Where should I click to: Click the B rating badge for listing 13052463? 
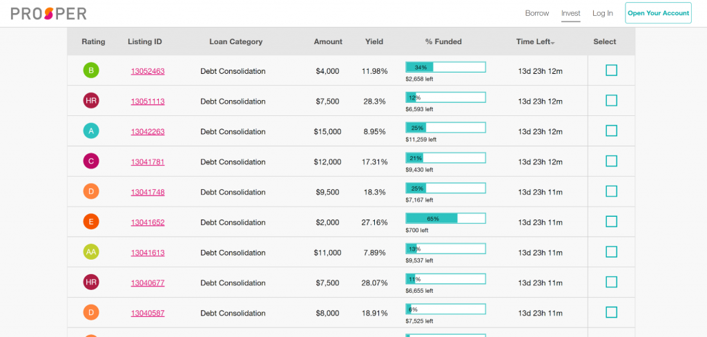(x=91, y=70)
